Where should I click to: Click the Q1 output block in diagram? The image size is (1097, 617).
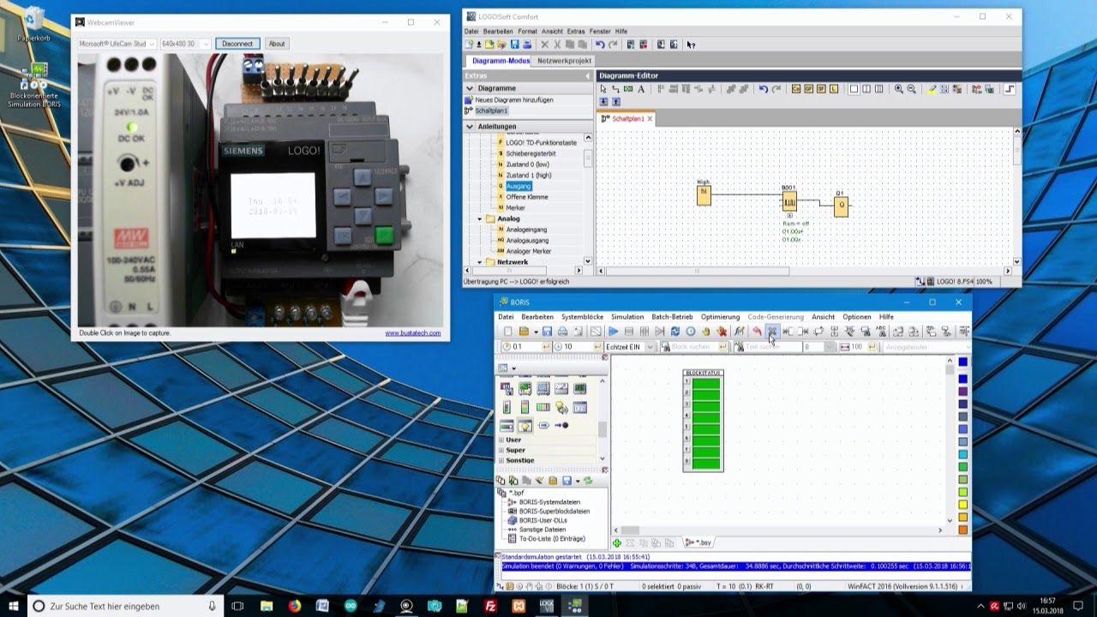pyautogui.click(x=841, y=206)
